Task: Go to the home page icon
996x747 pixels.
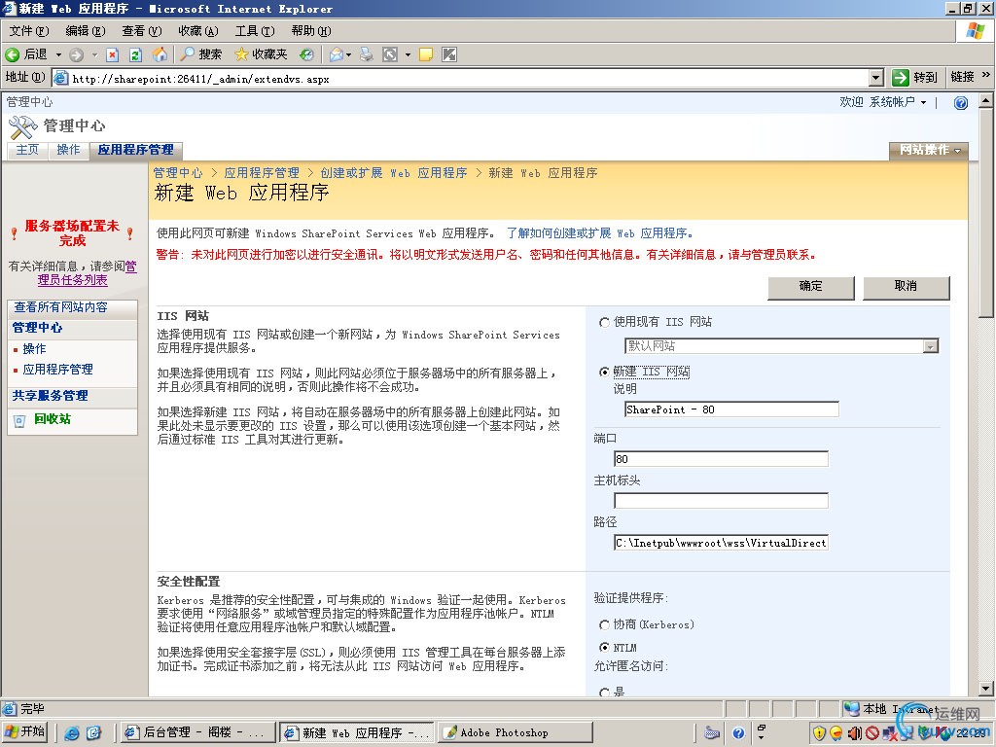Action: (x=160, y=54)
